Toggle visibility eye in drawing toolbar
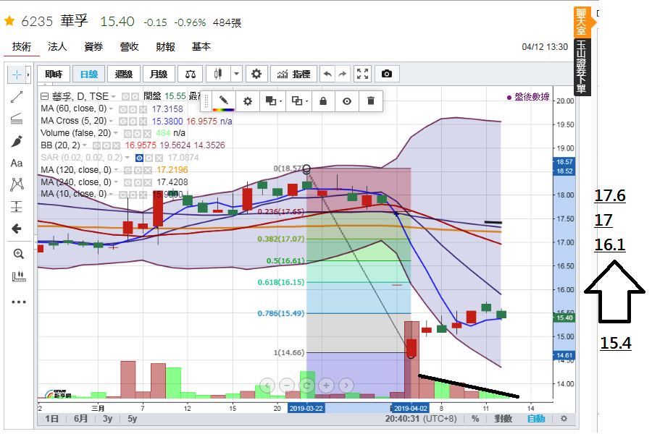652x434 pixels. click(347, 101)
